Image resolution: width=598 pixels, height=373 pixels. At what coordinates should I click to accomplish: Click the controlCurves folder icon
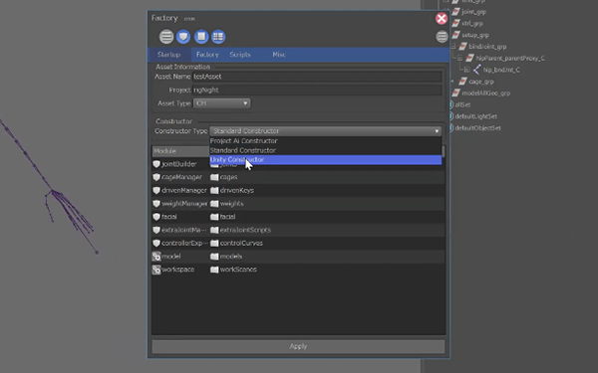(214, 243)
